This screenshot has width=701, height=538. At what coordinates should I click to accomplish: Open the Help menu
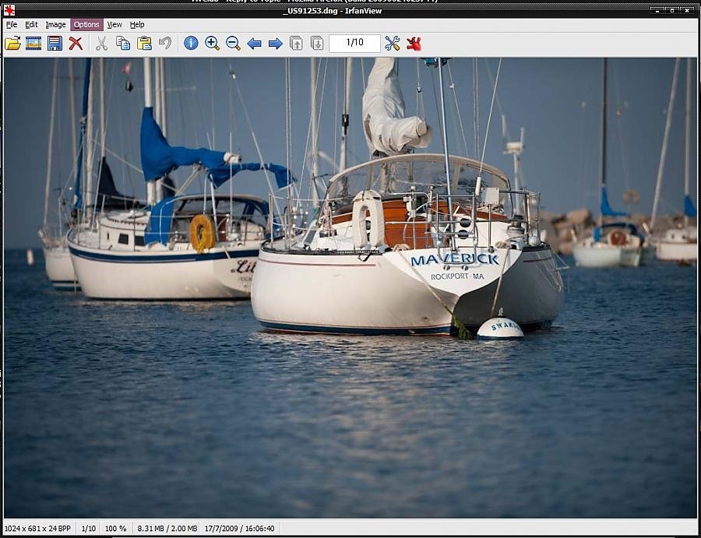(137, 25)
